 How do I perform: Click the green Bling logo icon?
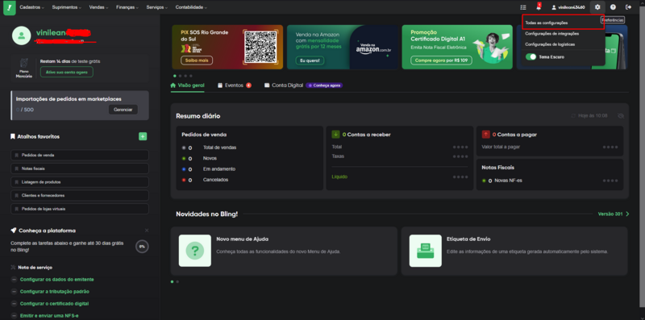pos(9,7)
